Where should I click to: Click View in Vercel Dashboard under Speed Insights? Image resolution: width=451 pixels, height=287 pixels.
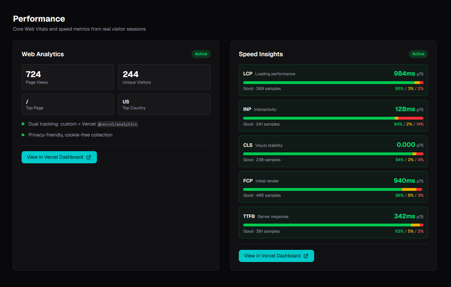point(276,256)
